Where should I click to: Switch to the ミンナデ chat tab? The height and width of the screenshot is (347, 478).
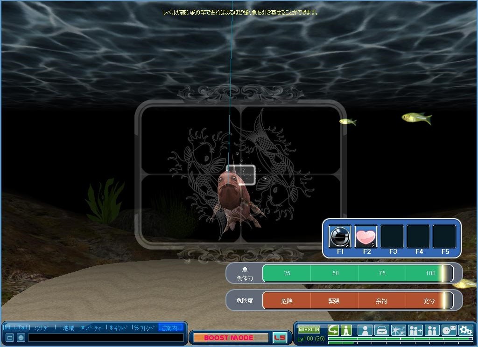42,328
